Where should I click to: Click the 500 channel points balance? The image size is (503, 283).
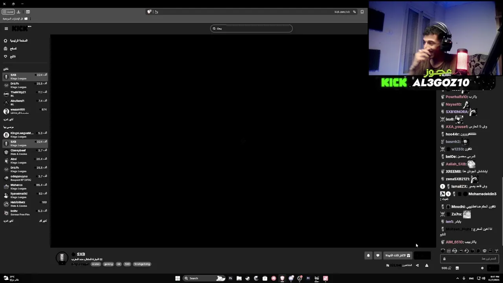446,268
